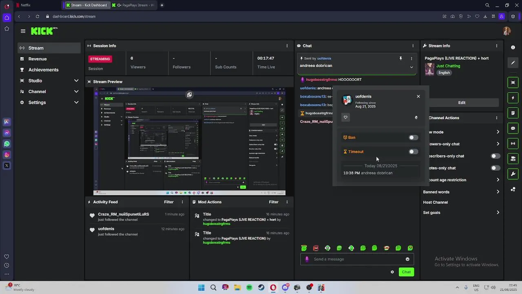The width and height of the screenshot is (522, 294).
Task: Toggle Ban switch for uofdenis
Action: pyautogui.click(x=413, y=138)
